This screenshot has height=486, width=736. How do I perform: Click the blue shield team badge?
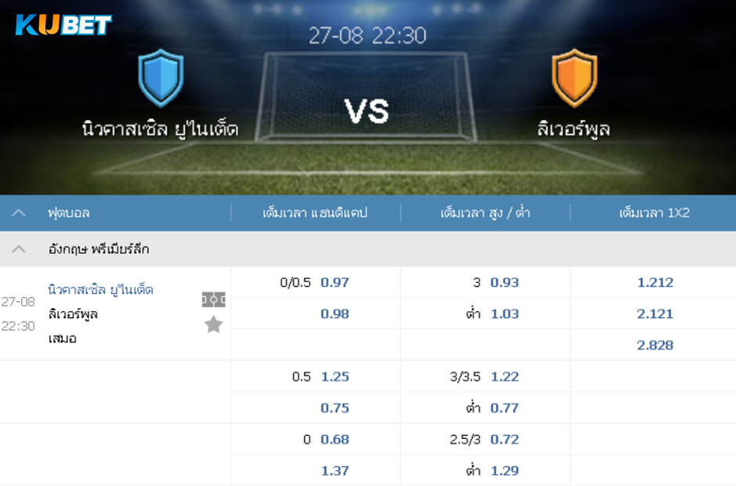[161, 78]
